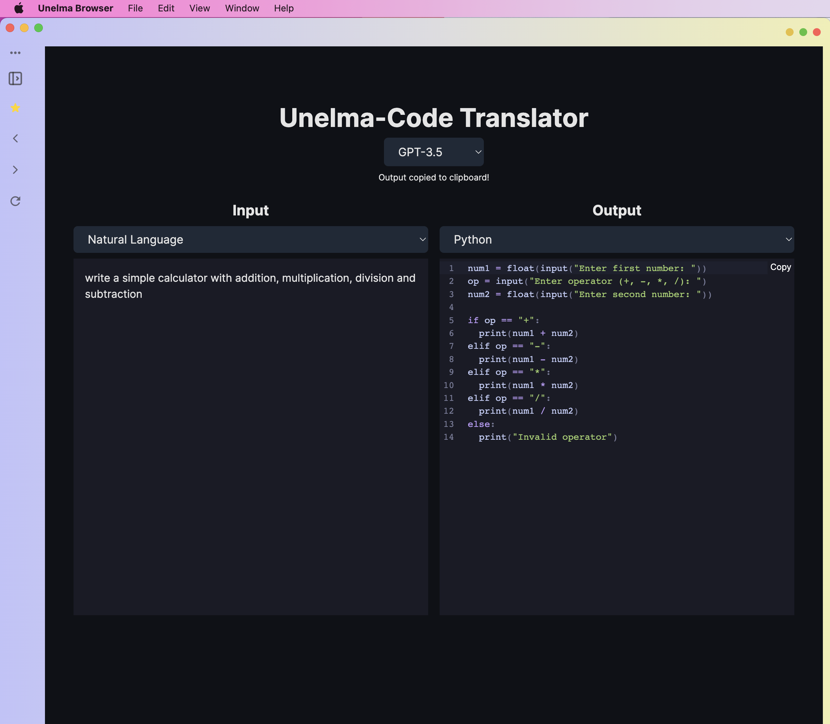The image size is (830, 724).
Task: Expand the Python output language dropdown
Action: tap(616, 240)
